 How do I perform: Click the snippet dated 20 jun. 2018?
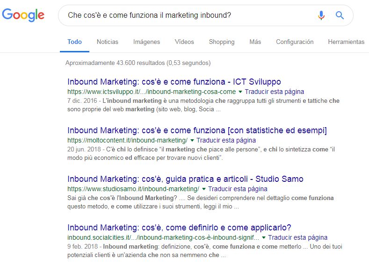tap(201, 153)
